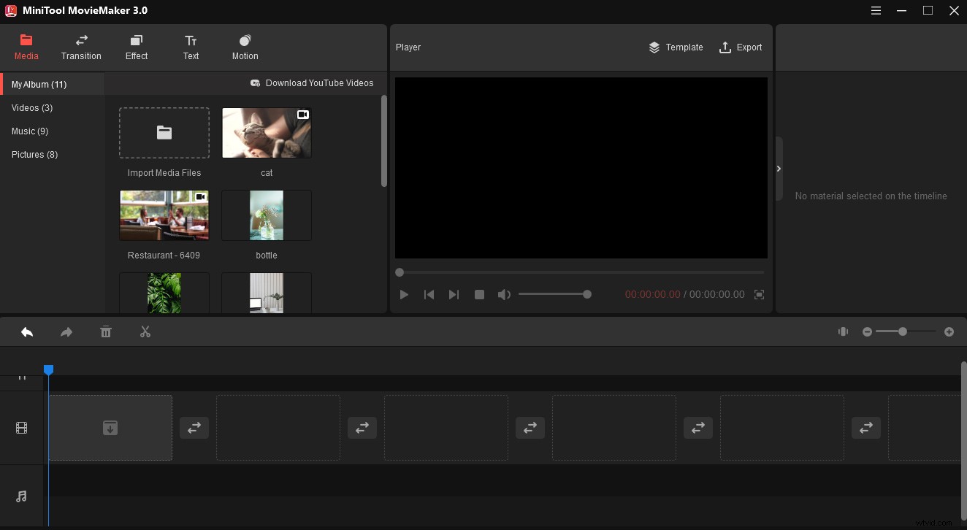Undo the last action
Image resolution: width=967 pixels, height=530 pixels.
(27, 331)
